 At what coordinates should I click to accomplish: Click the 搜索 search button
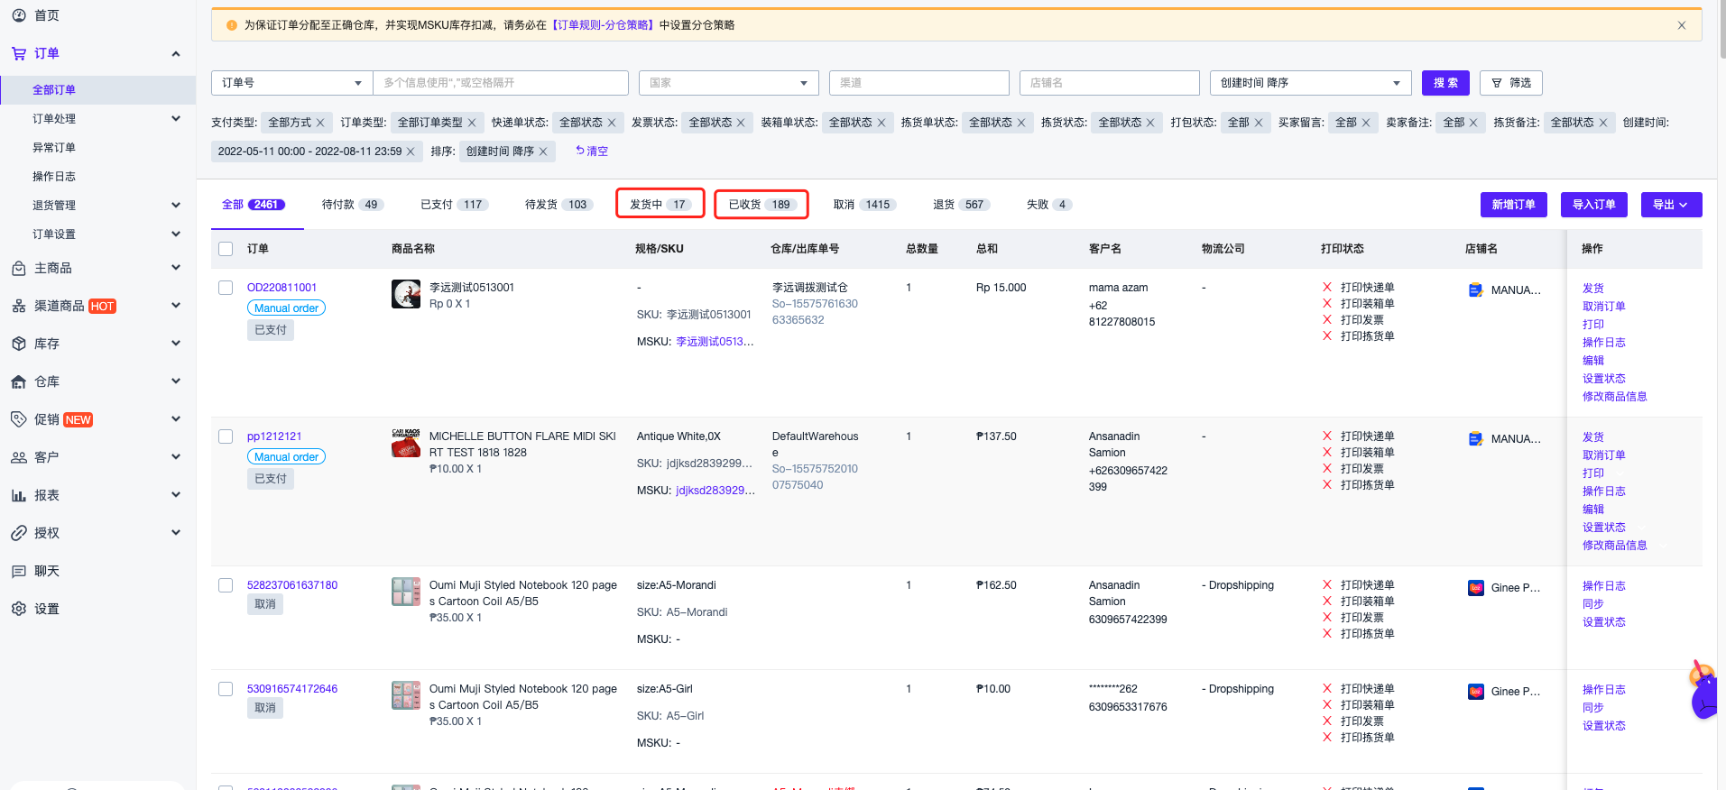point(1445,83)
